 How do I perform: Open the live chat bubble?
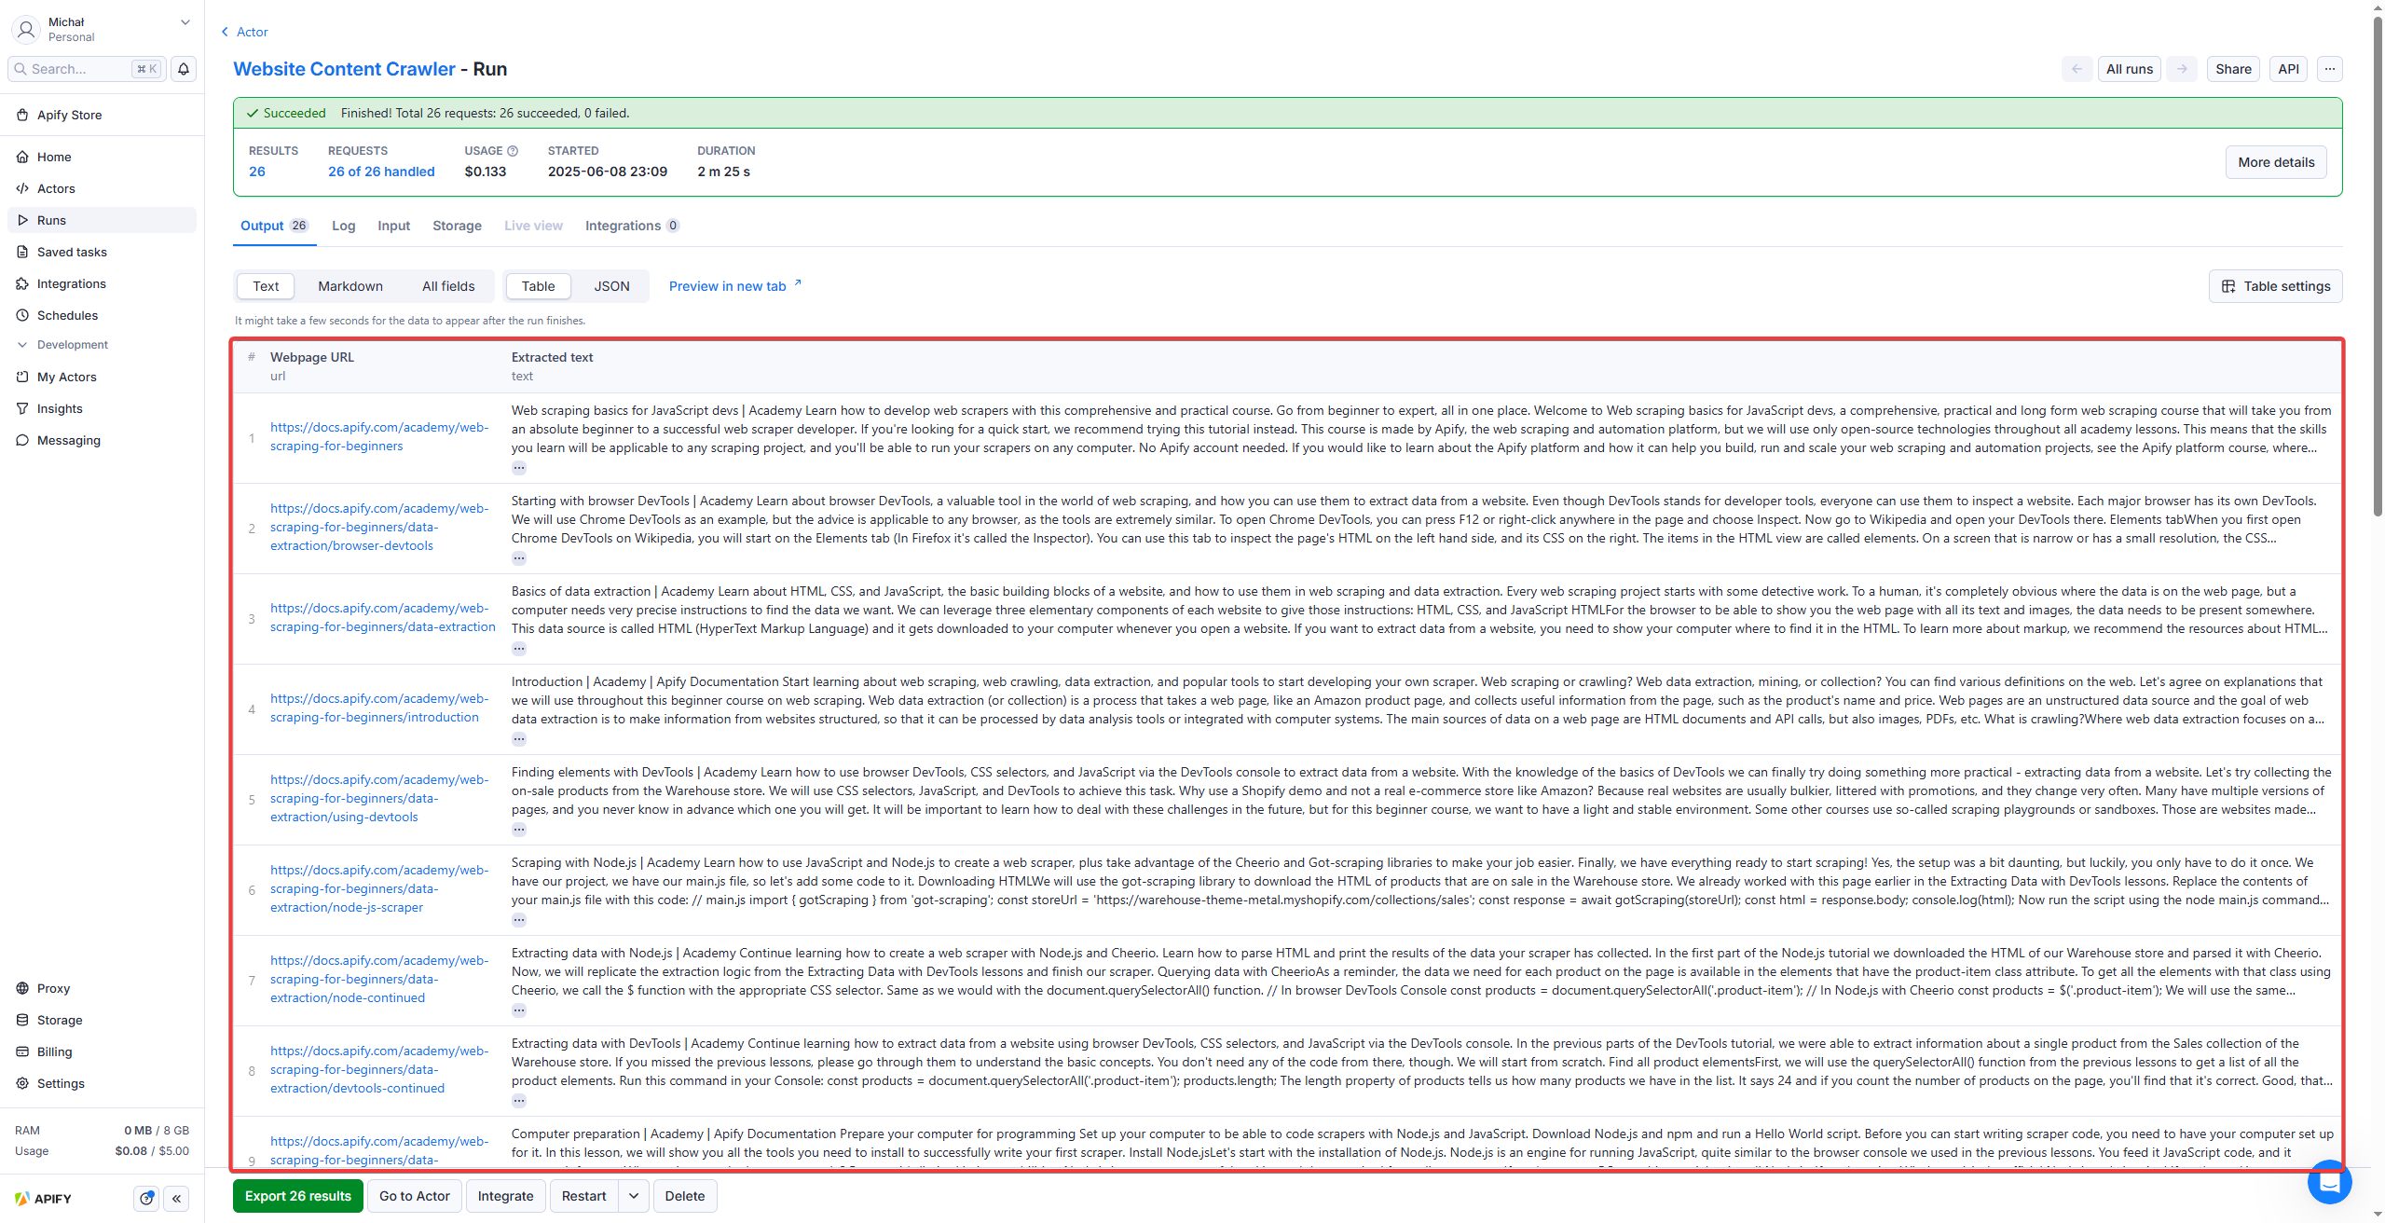pos(2328,1184)
